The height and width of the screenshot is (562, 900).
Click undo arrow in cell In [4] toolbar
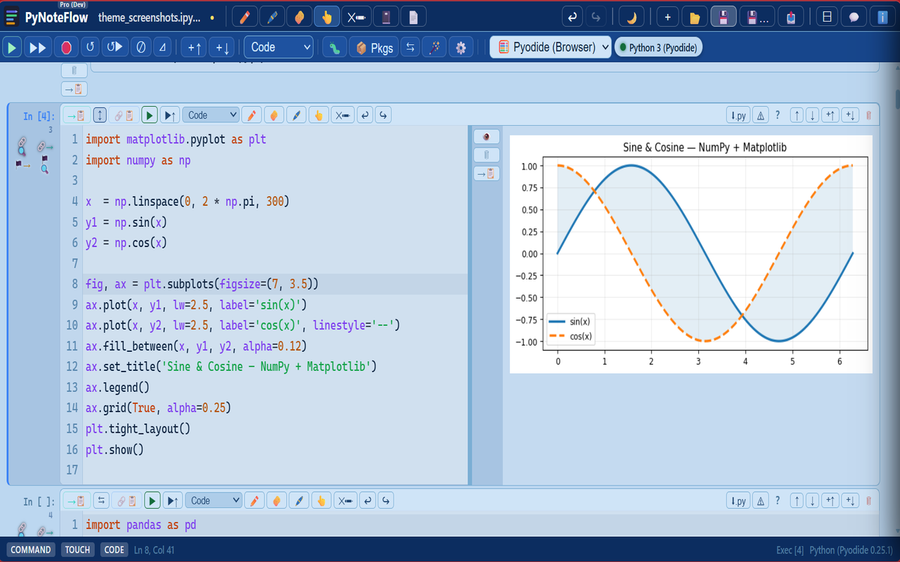pyautogui.click(x=364, y=115)
